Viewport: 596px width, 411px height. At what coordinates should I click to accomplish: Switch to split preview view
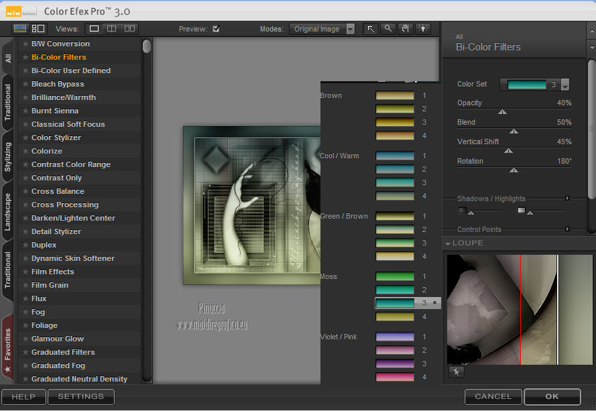pos(112,29)
